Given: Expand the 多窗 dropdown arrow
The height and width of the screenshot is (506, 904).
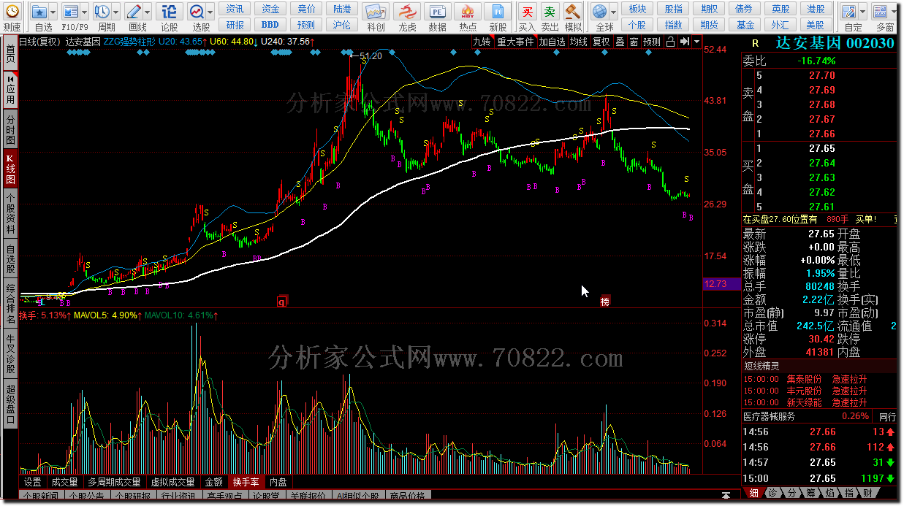Looking at the screenshot, I should pyautogui.click(x=895, y=12).
